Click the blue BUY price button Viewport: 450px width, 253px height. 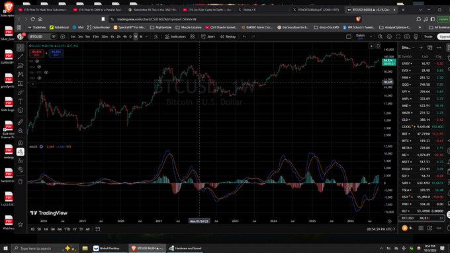[56, 53]
